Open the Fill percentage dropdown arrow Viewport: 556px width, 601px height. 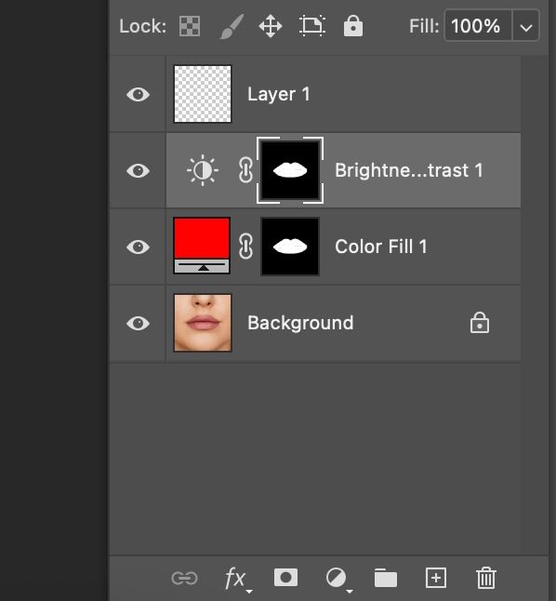click(x=525, y=27)
